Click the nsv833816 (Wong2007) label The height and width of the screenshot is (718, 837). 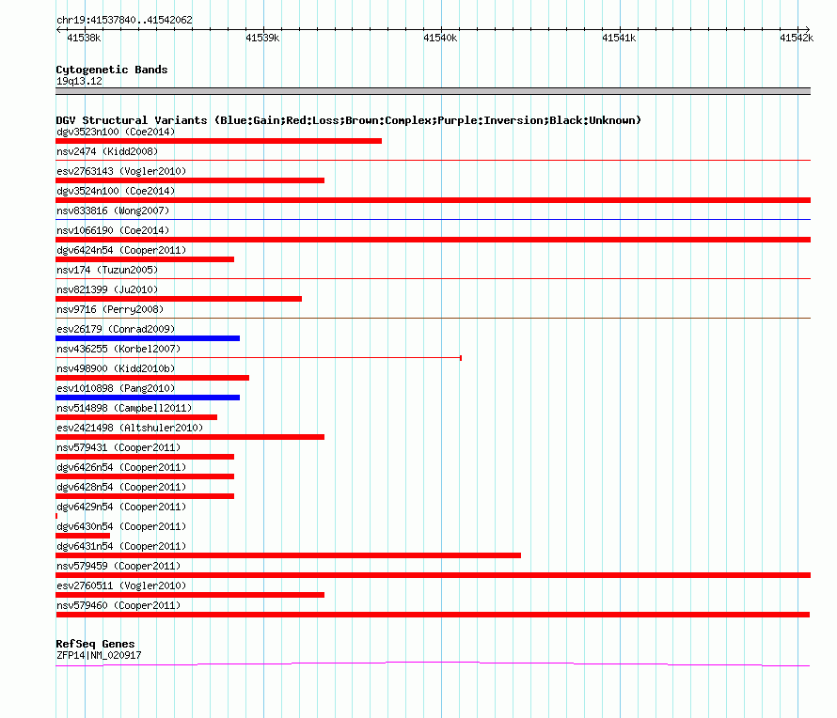113,211
